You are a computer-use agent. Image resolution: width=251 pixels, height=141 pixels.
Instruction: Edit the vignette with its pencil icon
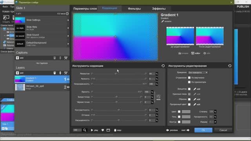[x=195, y=89]
